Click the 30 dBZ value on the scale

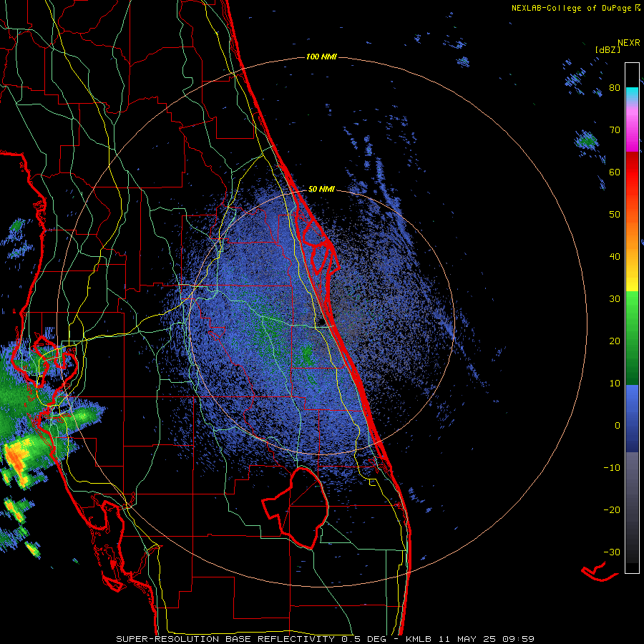coord(615,299)
